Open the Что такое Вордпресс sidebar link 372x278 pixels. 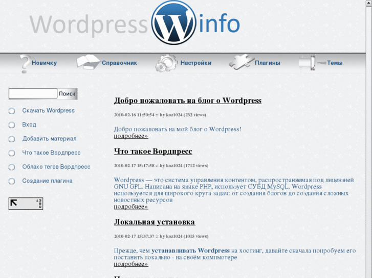(51, 153)
